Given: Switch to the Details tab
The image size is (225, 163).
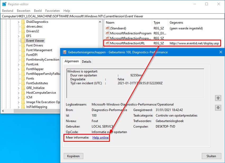Looking at the screenshot, I should click(x=86, y=62).
